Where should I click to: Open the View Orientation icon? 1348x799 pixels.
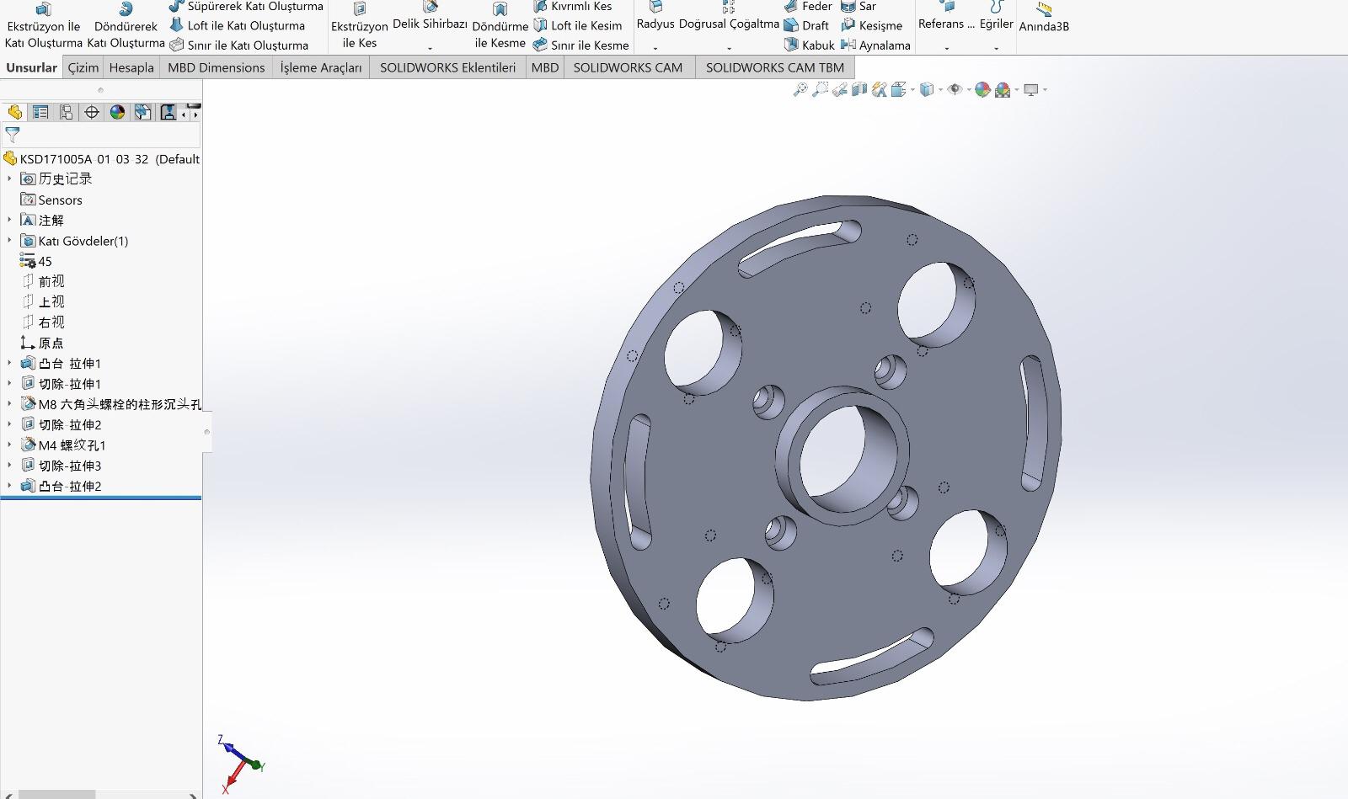tap(898, 89)
